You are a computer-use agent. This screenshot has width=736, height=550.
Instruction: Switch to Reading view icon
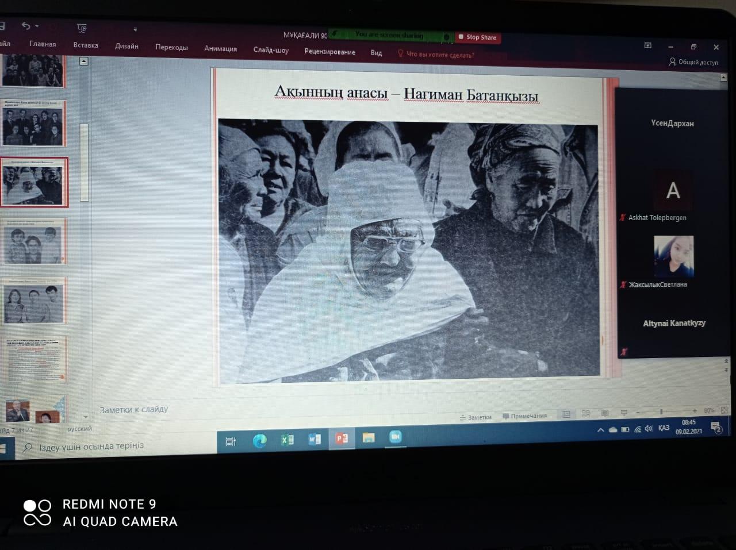pos(605,413)
